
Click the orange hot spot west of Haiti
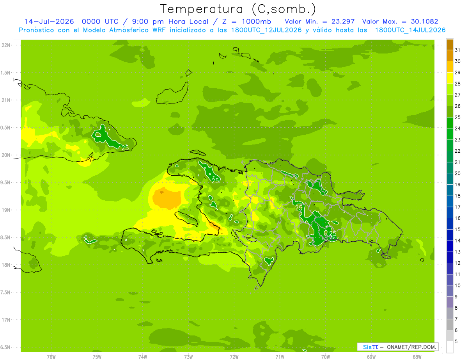point(167,198)
